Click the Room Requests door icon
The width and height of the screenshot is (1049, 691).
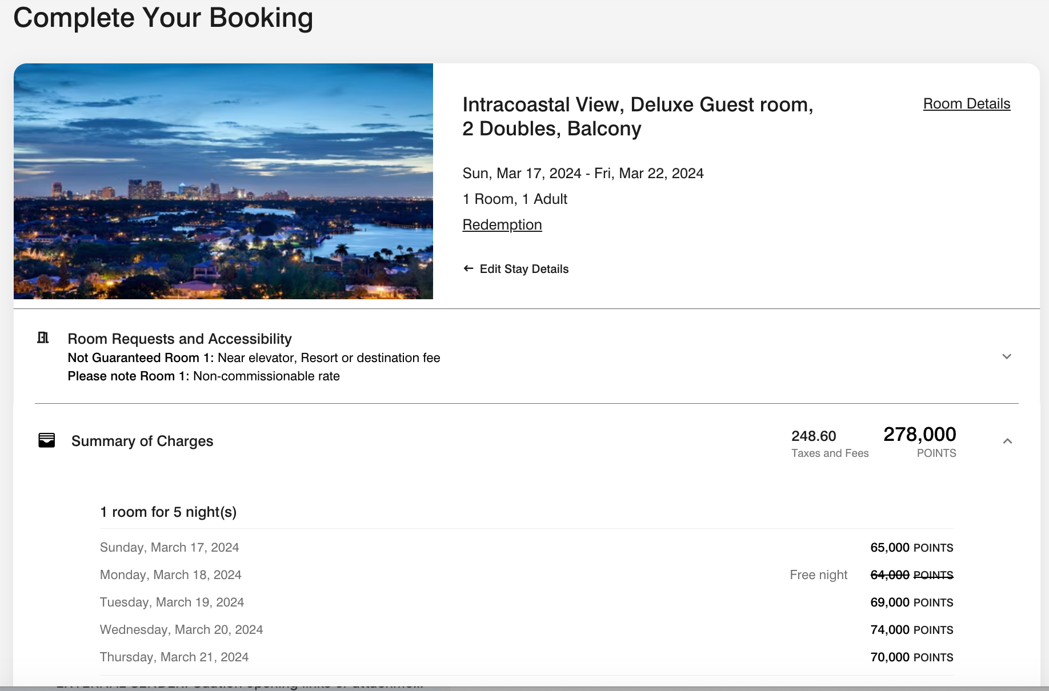[x=43, y=338]
